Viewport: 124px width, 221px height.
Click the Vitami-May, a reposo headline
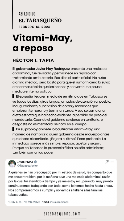pos(43,43)
